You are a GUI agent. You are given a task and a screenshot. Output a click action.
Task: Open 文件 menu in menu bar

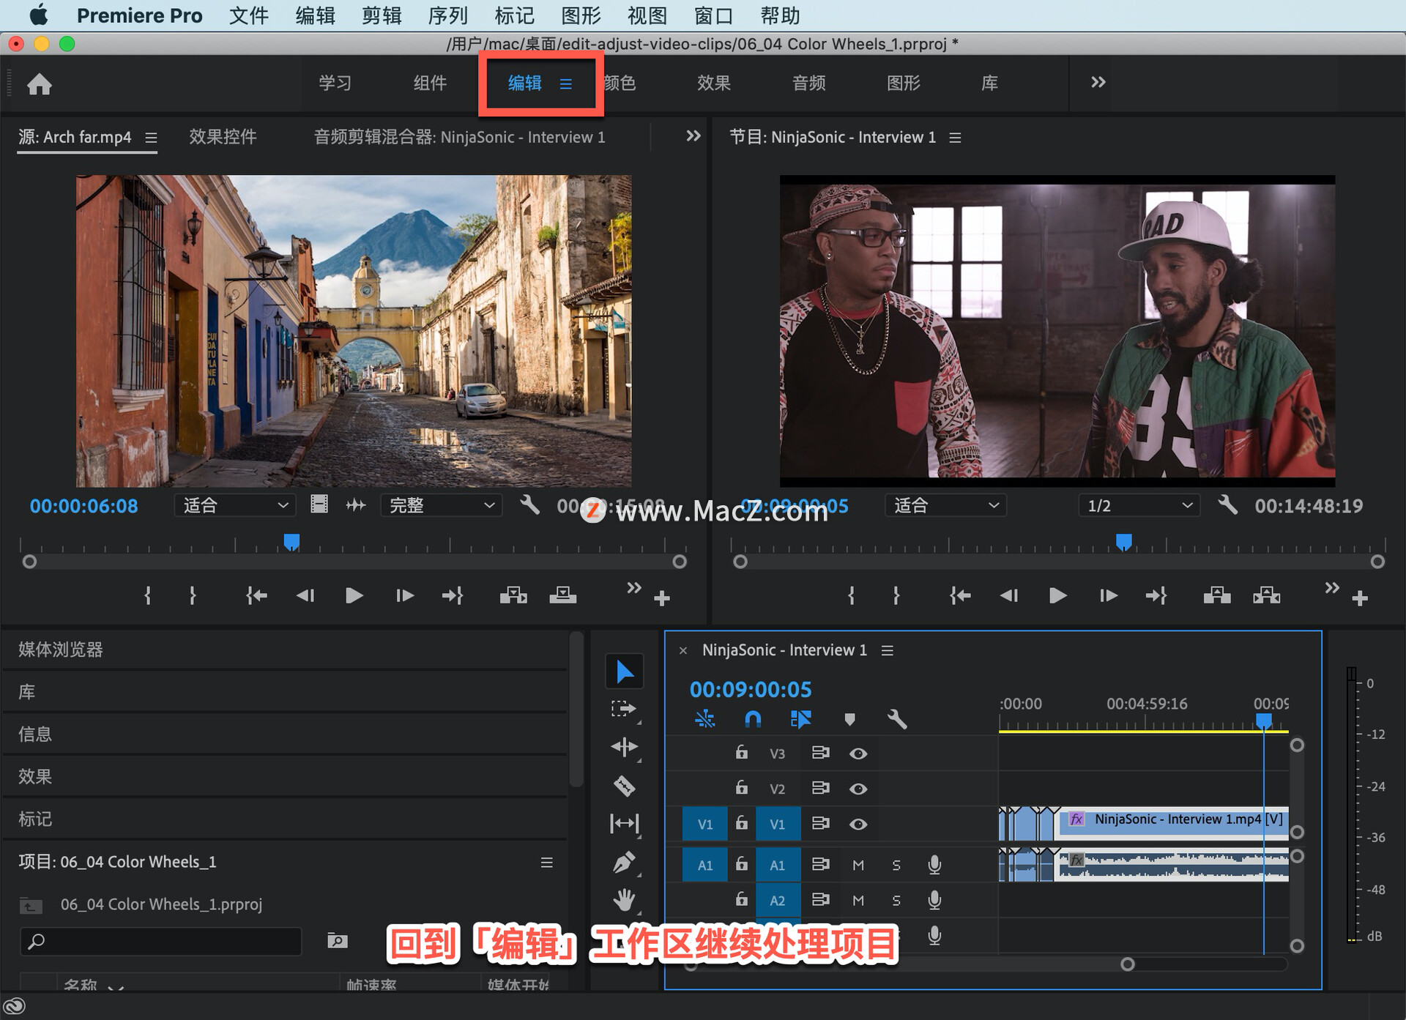pyautogui.click(x=248, y=15)
